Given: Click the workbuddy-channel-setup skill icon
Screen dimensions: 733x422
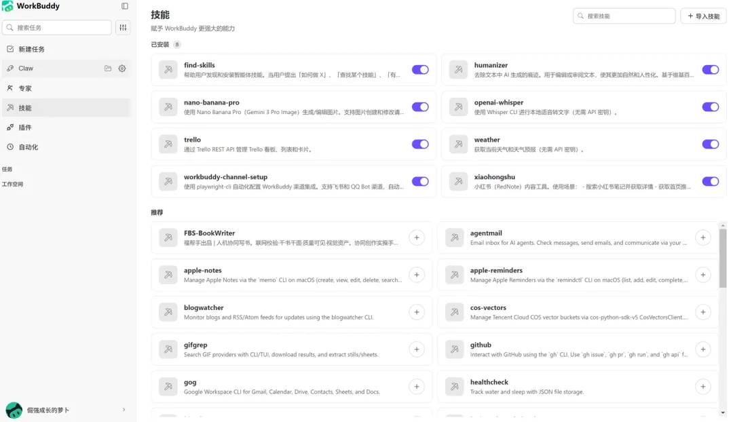Looking at the screenshot, I should point(168,182).
